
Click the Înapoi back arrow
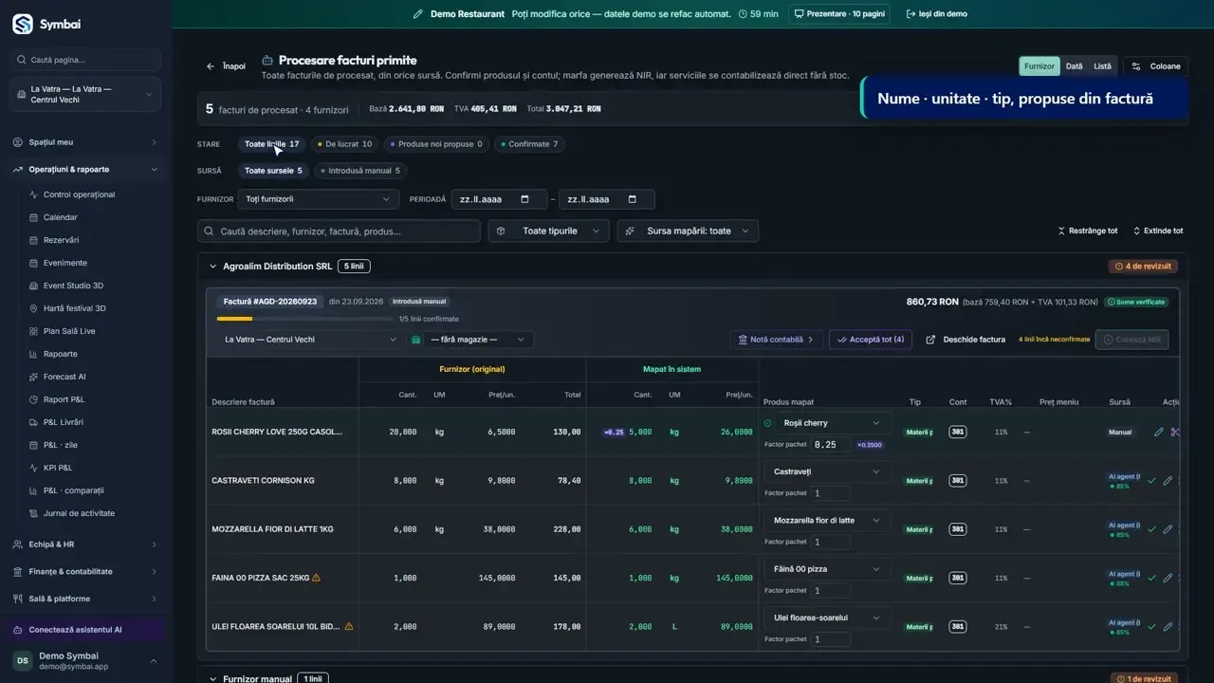(211, 66)
